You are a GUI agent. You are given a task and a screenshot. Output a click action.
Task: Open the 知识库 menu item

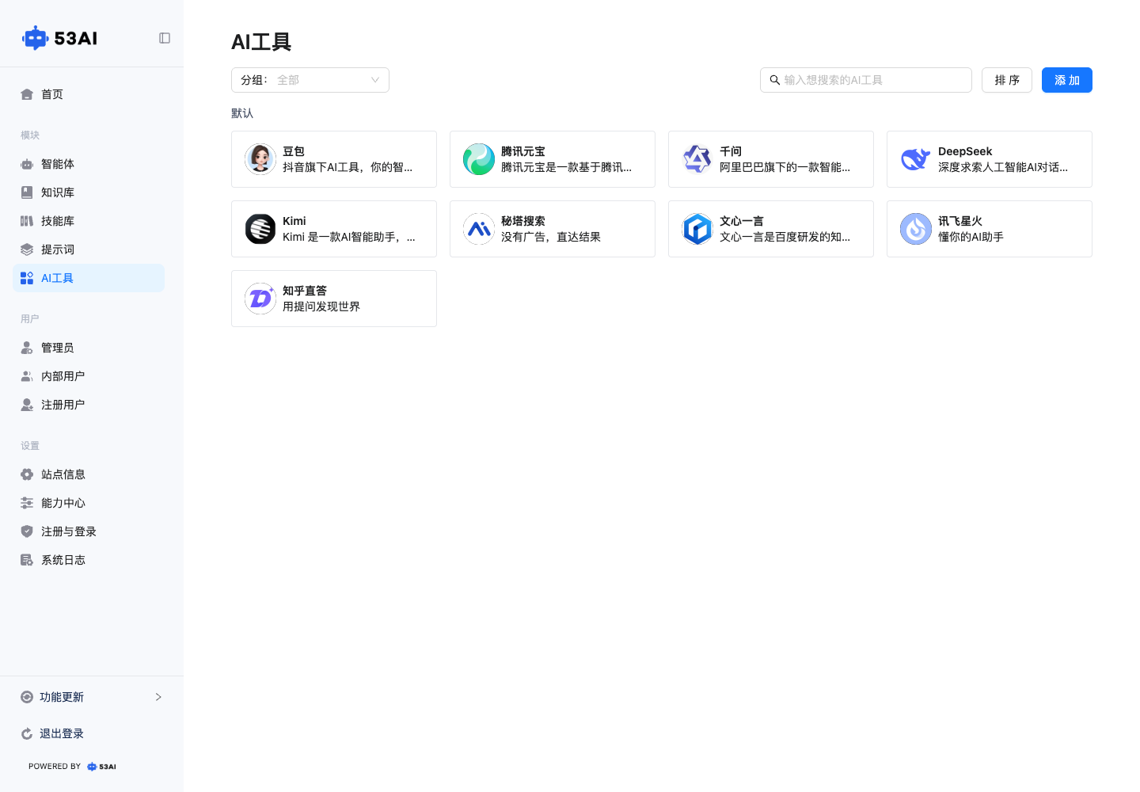[x=89, y=192]
